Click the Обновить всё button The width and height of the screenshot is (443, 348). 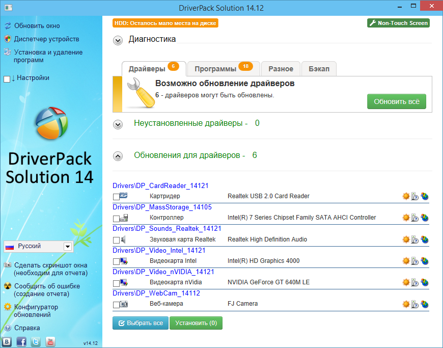coord(396,101)
